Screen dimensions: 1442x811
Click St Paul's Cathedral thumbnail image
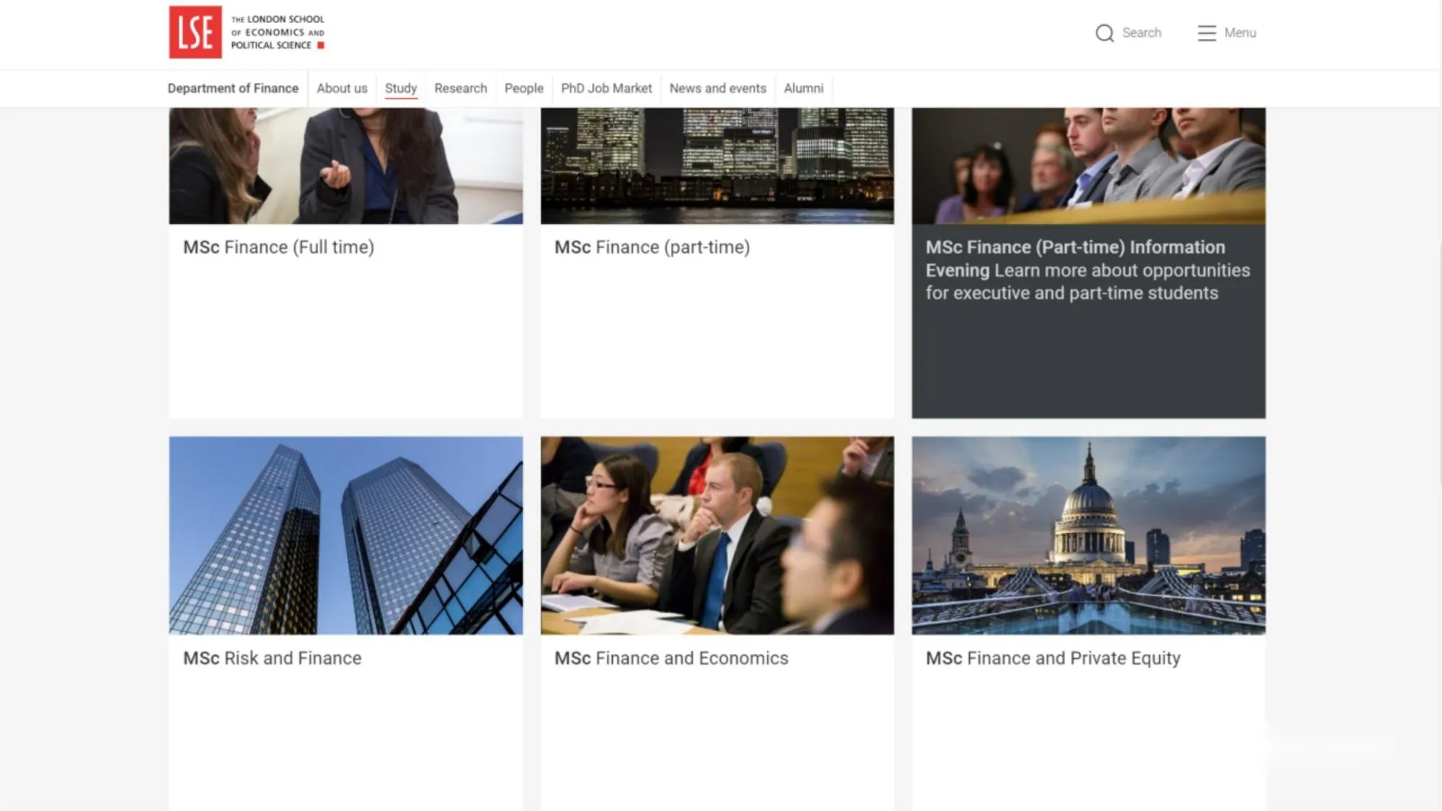tap(1088, 535)
